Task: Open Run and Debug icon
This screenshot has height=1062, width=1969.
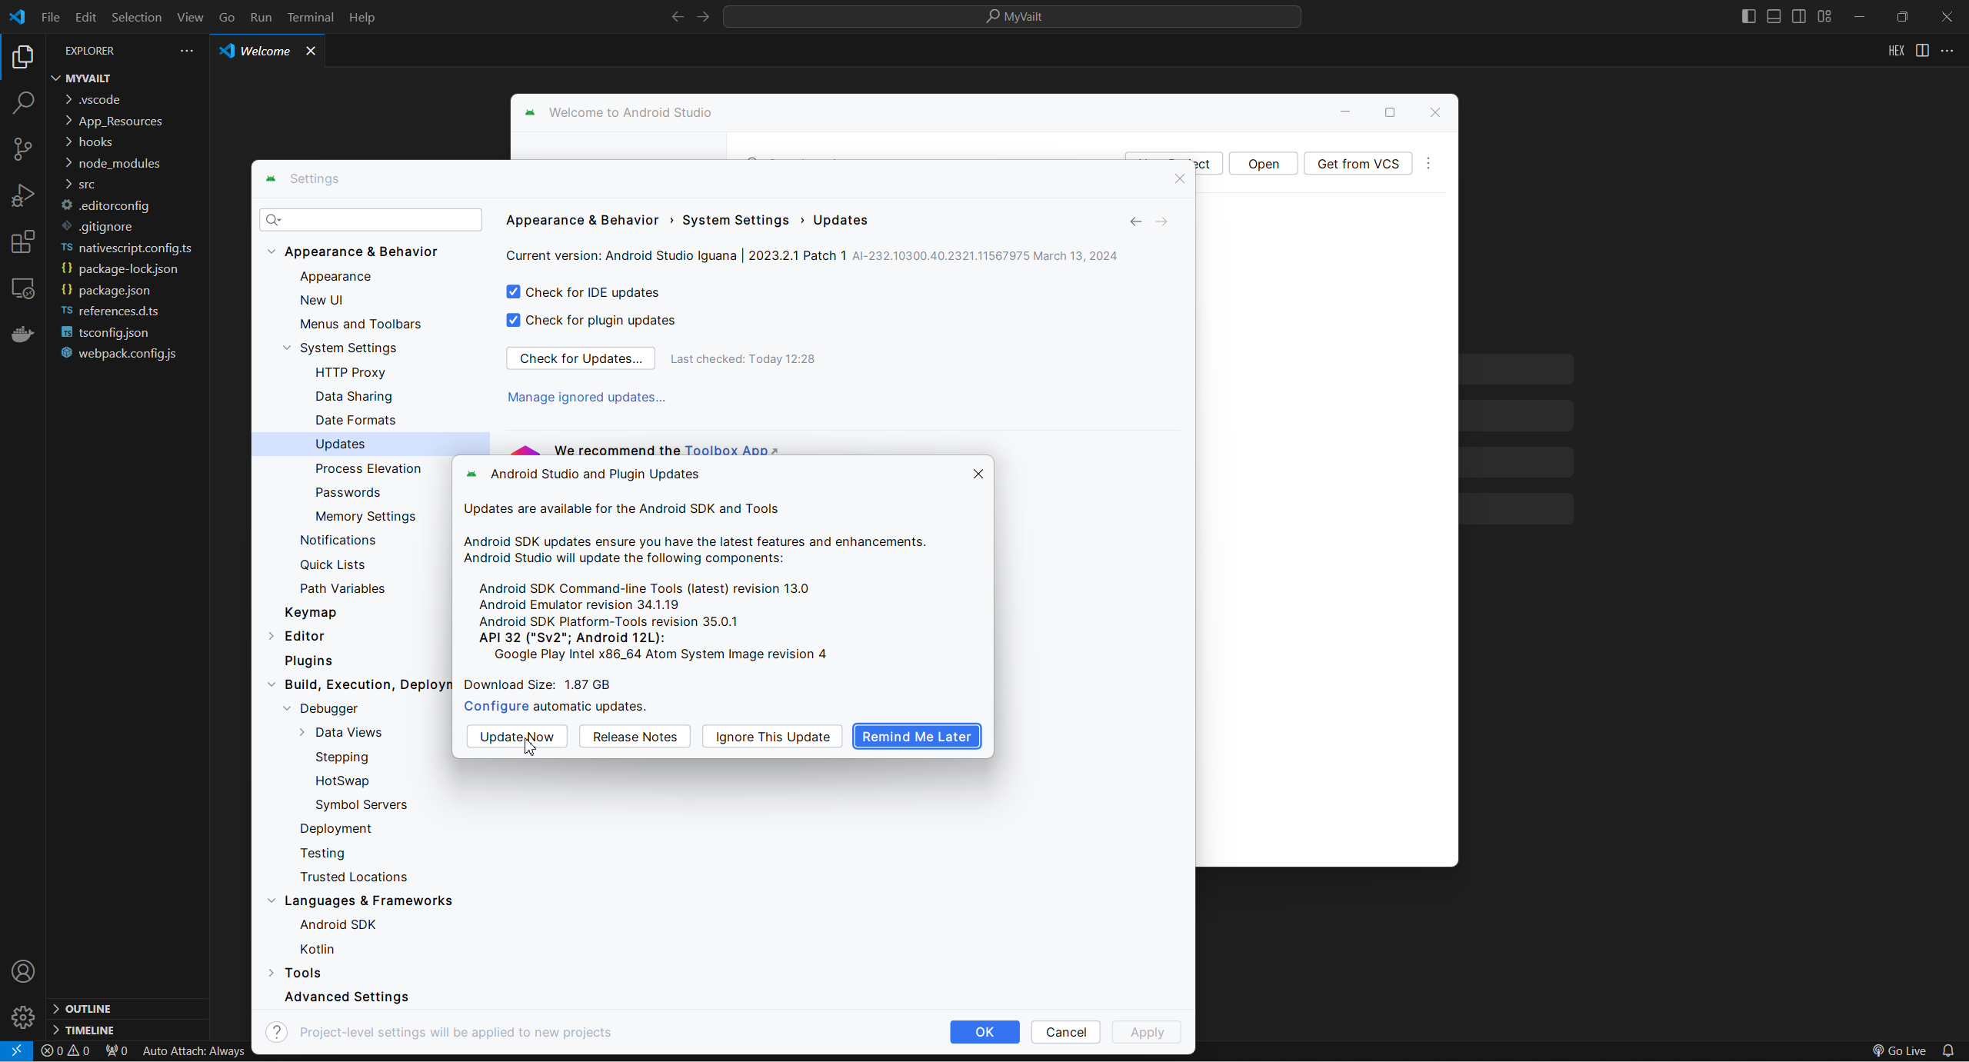Action: [x=23, y=195]
